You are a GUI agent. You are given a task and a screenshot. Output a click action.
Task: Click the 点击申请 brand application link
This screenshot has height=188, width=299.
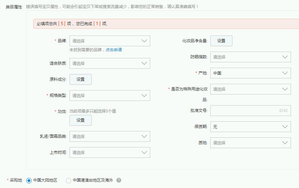coord(114,50)
